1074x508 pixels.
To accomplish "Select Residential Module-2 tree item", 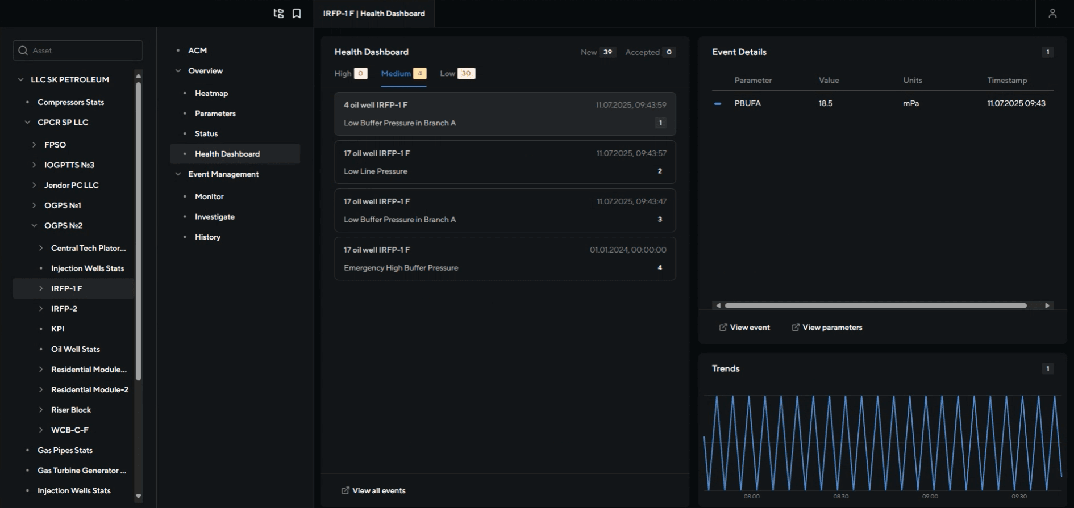I will pos(90,389).
